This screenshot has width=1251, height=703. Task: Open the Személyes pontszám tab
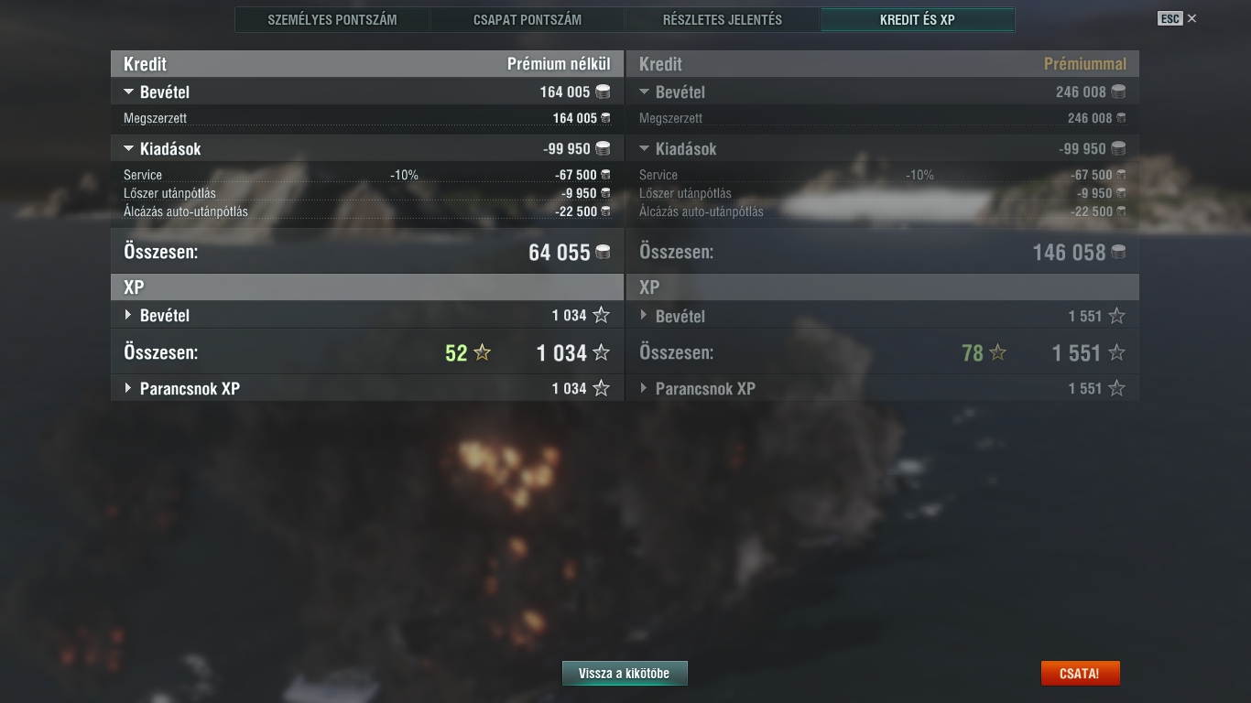point(332,19)
